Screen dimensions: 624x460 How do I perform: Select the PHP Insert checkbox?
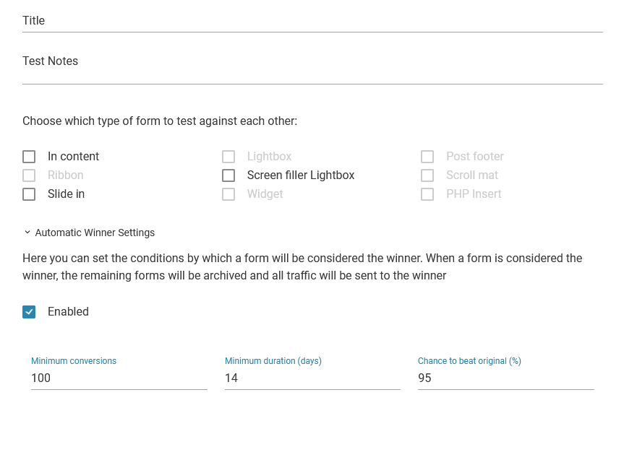427,194
